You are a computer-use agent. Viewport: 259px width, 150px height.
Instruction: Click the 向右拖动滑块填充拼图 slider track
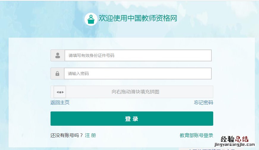pyautogui.click(x=132, y=92)
